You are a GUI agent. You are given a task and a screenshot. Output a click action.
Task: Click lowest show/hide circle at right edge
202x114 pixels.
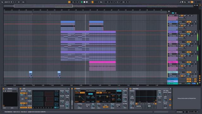200,82
